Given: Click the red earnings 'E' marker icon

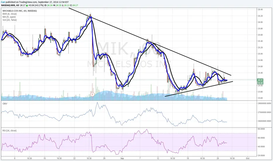Looking at the screenshot, I should (93, 94).
